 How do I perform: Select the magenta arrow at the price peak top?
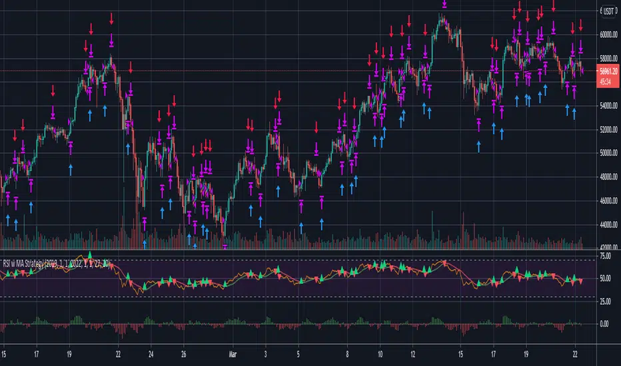pos(444,4)
